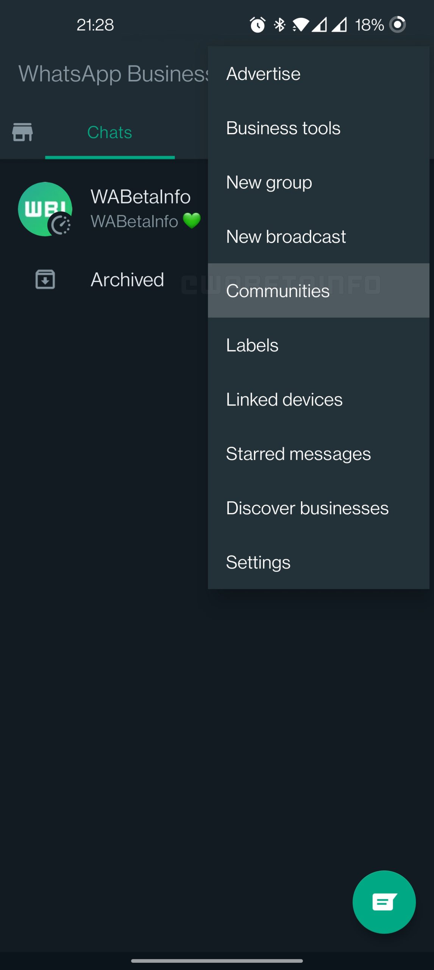Tap the WABetaInfo profile picture

[45, 209]
